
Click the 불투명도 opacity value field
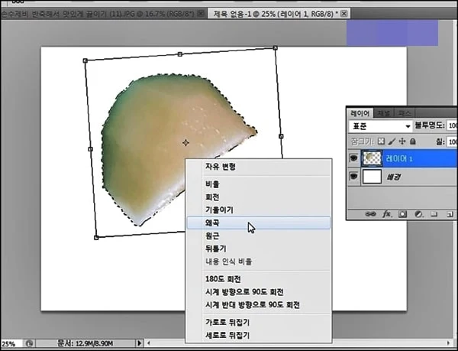(452, 125)
